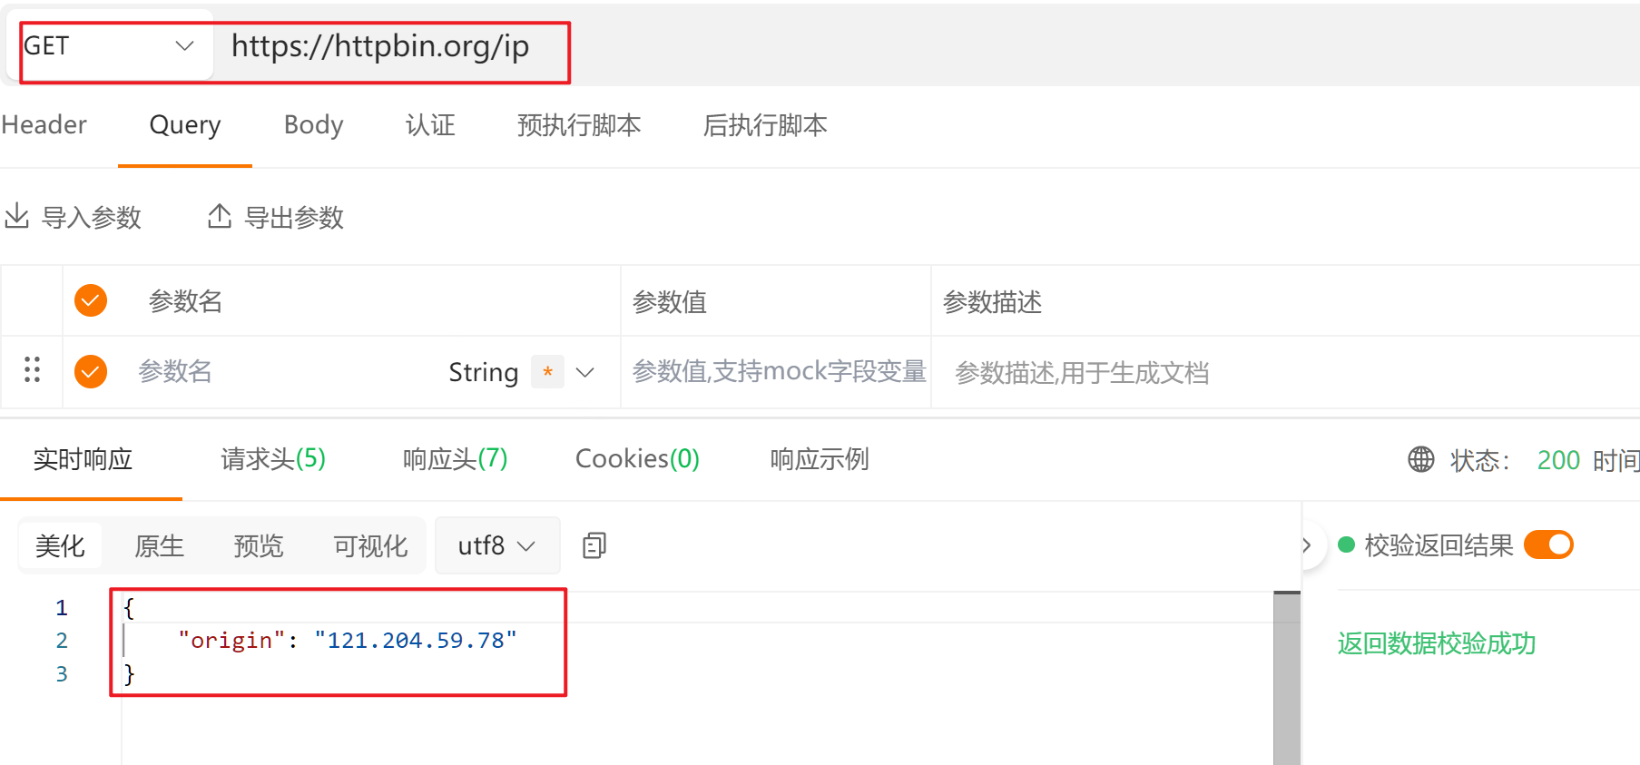The image size is (1640, 765).
Task: Select the 可视化 view button
Action: point(370,545)
